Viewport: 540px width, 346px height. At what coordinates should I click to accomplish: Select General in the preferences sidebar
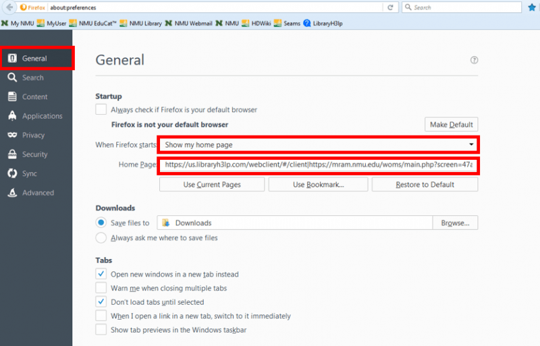[x=36, y=59]
